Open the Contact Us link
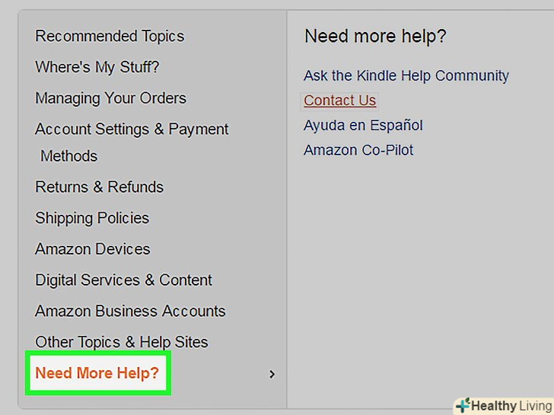This screenshot has height=415, width=554. click(x=339, y=101)
